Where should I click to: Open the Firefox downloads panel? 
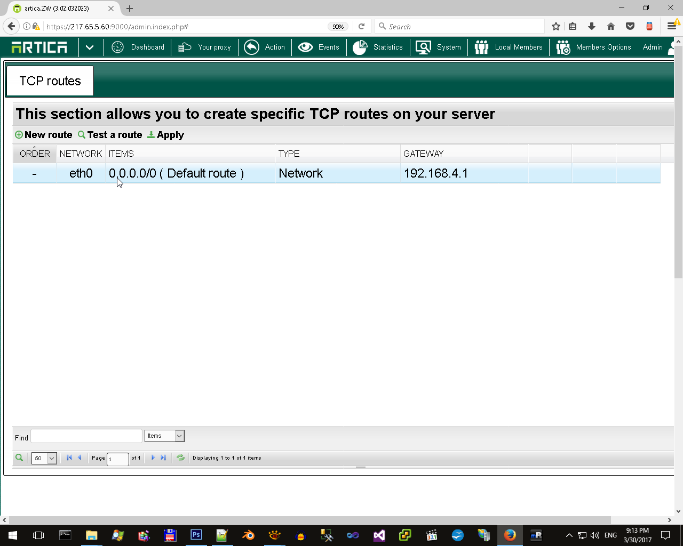pyautogui.click(x=592, y=26)
